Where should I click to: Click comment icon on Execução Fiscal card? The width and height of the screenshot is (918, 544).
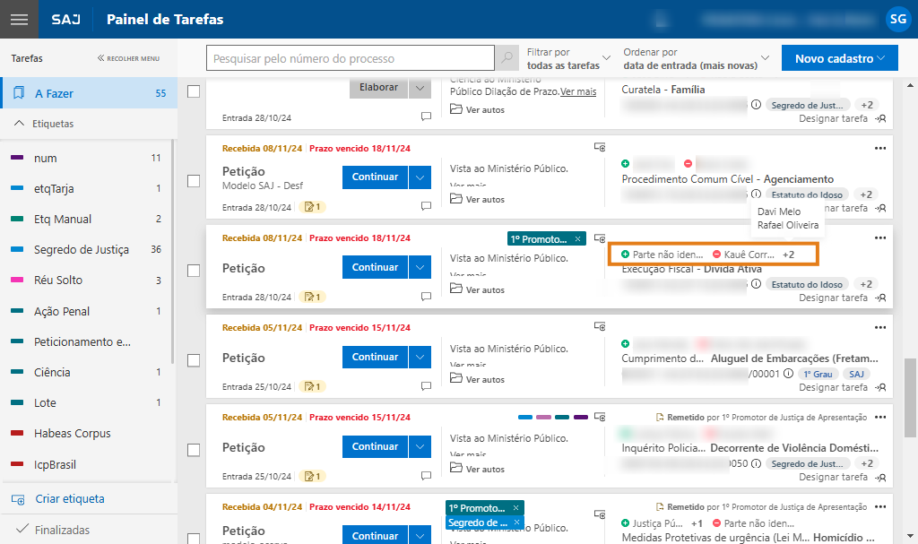tap(426, 297)
